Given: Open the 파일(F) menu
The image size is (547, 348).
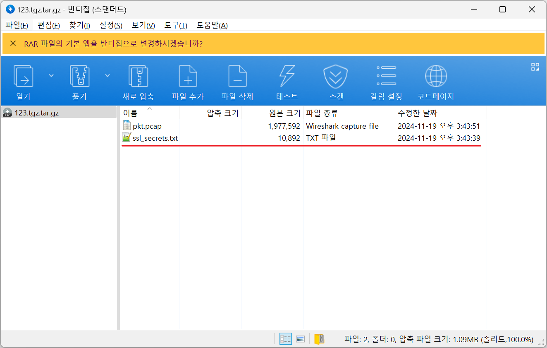Looking at the screenshot, I should (x=17, y=26).
